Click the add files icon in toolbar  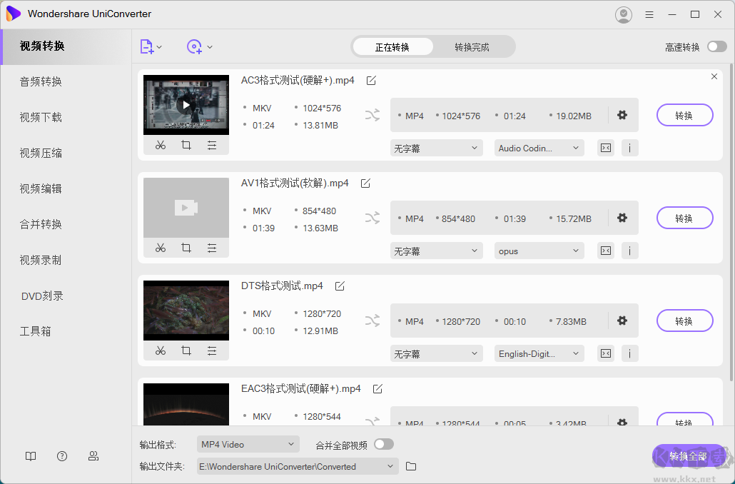pos(147,47)
